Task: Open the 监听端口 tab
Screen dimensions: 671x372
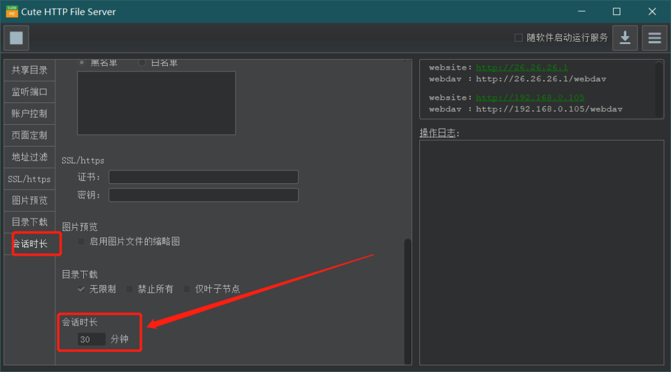Action: point(30,92)
